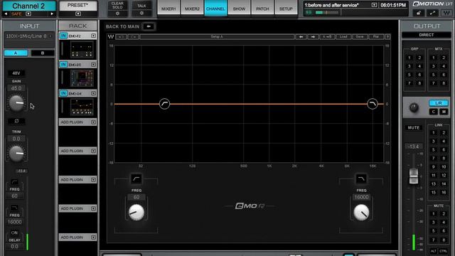Click the Back to Main arrow icon
Screen dimensions: 455x256
coord(149,26)
